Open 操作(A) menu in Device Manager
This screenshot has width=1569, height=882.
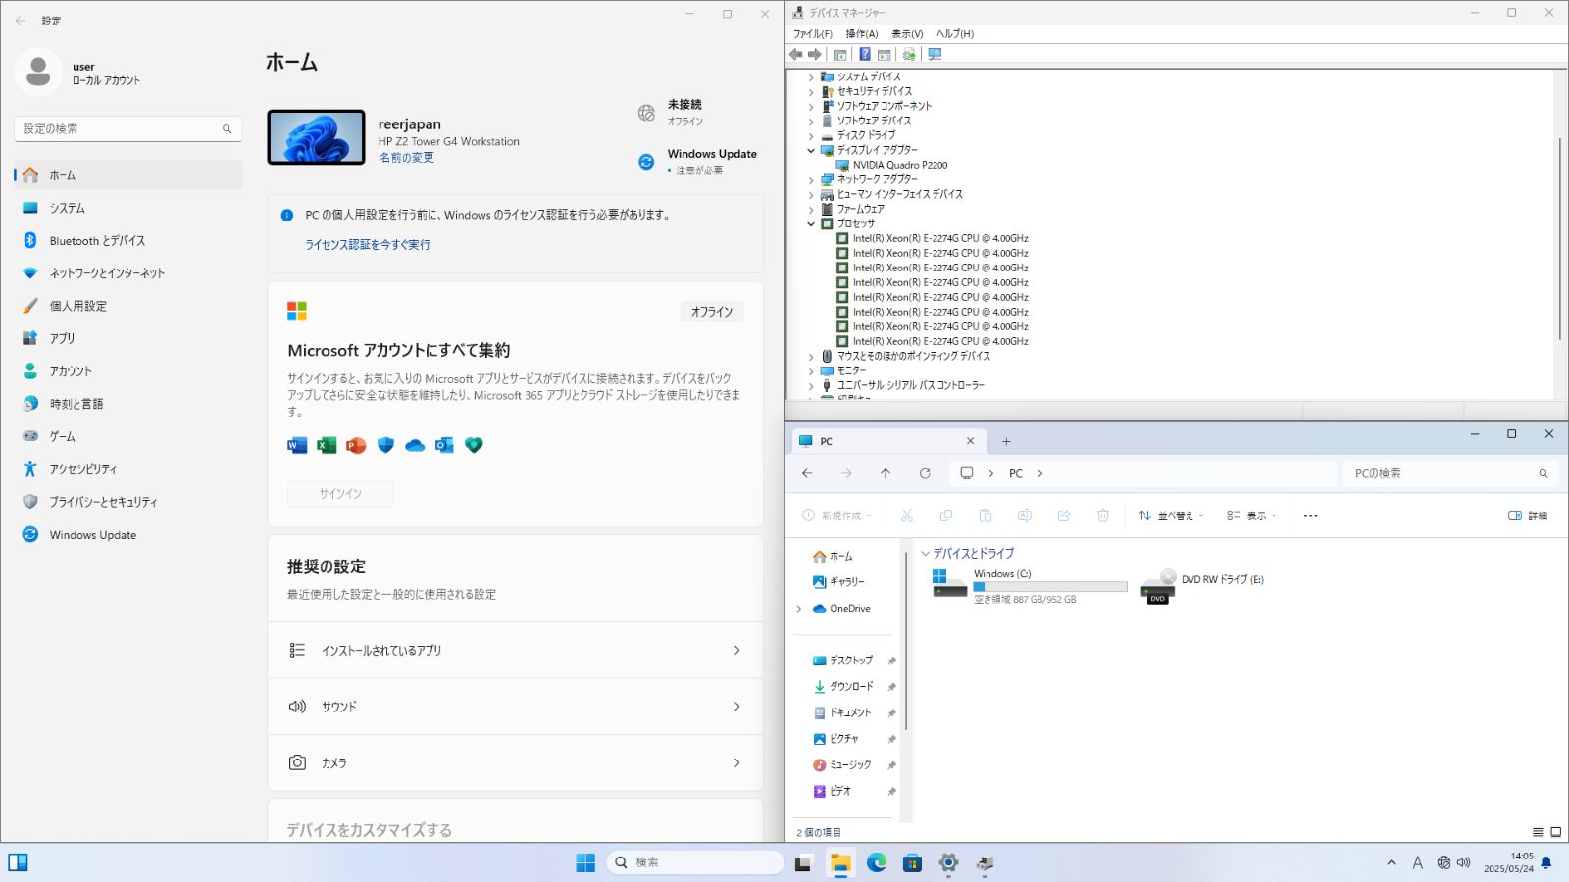[862, 34]
